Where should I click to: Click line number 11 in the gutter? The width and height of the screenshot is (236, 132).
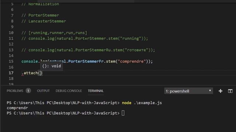(x=11, y=38)
